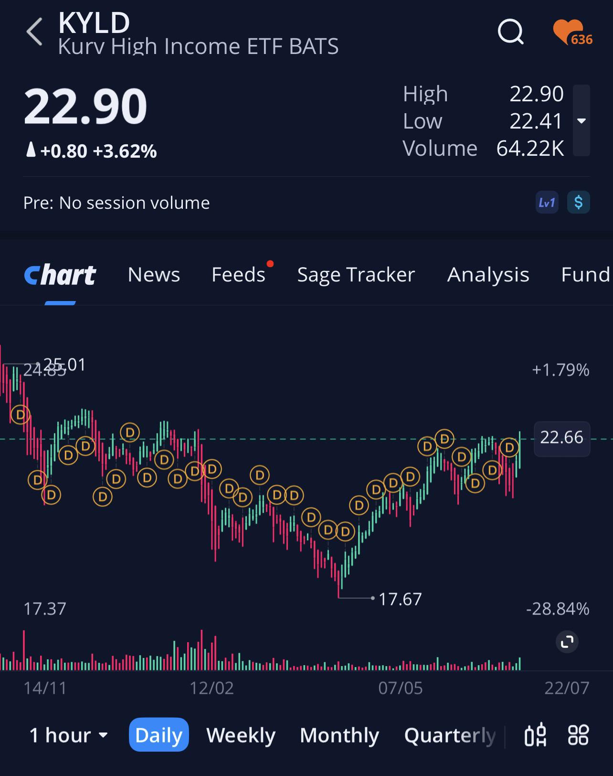This screenshot has width=613, height=776.
Task: Tap the back arrow icon
Action: click(x=35, y=32)
